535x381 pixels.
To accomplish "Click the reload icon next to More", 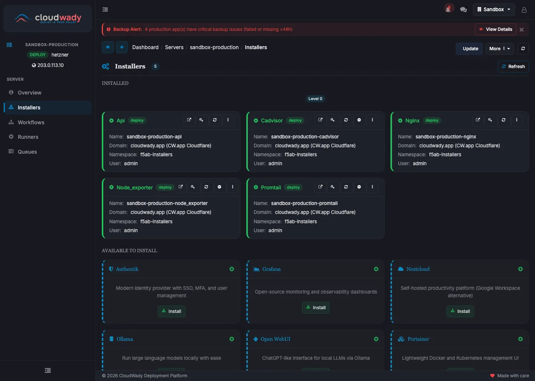I will (x=523, y=49).
